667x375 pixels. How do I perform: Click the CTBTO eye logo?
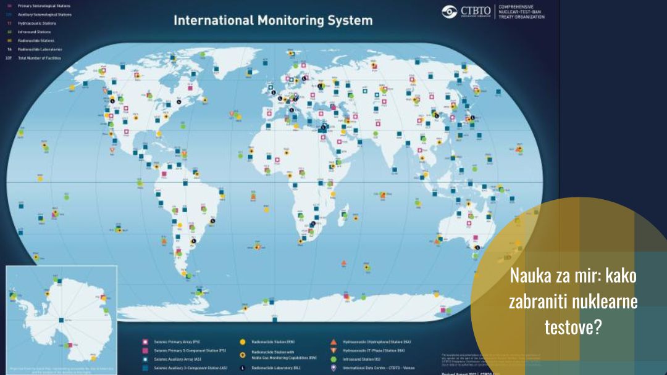[449, 12]
